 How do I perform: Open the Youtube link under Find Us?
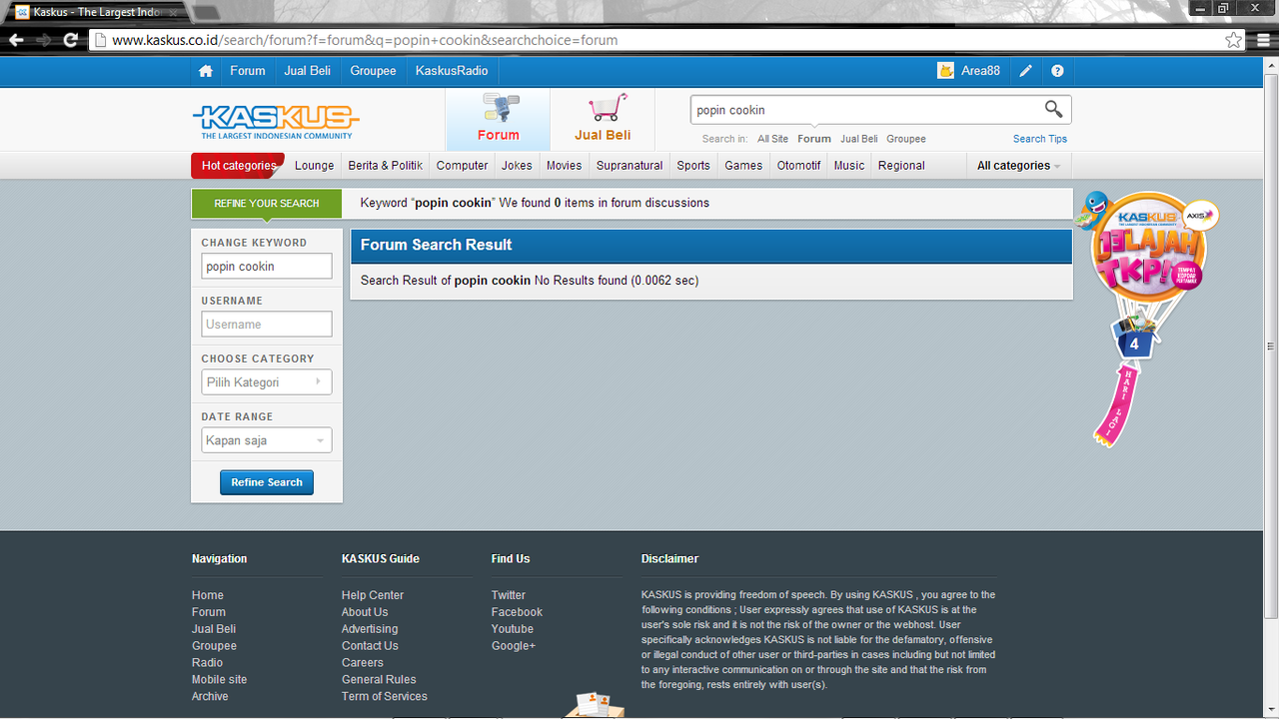(513, 629)
